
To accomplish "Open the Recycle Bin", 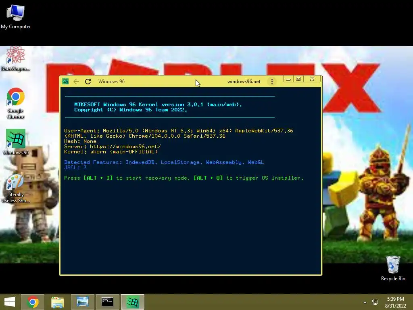I will [x=393, y=268].
